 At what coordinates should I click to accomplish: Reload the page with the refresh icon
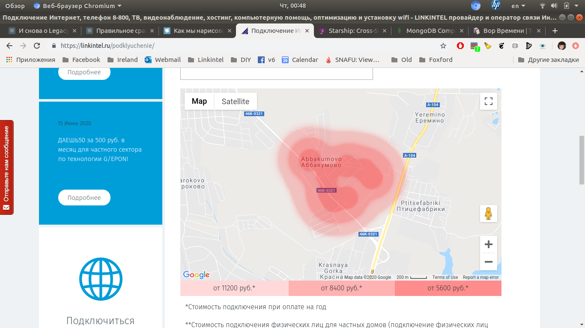37,46
